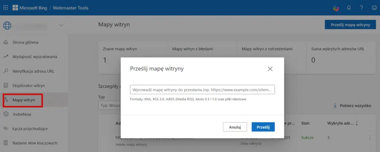This screenshot has height=152, width=380.
Task: Click Pobierz wszystko download link
Action: point(352,106)
